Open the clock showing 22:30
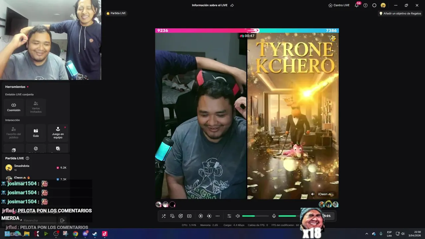The width and height of the screenshot is (425, 239). click(415, 234)
